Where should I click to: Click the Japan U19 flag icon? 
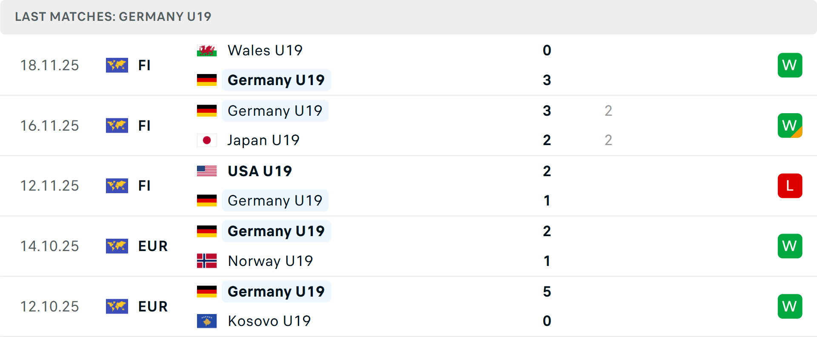point(207,140)
